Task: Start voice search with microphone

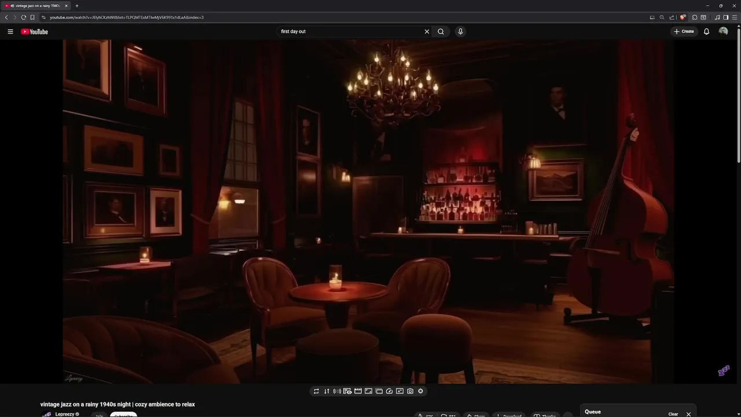Action: (x=460, y=32)
